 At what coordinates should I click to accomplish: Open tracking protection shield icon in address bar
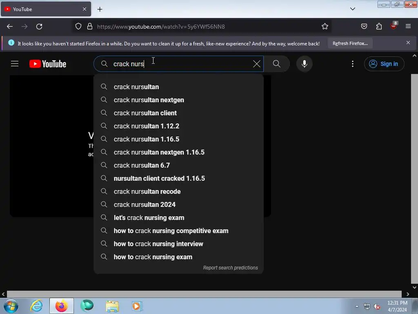78,27
